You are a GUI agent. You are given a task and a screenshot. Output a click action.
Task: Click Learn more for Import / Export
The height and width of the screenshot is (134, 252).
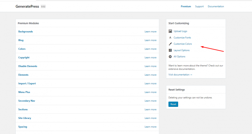coord(150,84)
